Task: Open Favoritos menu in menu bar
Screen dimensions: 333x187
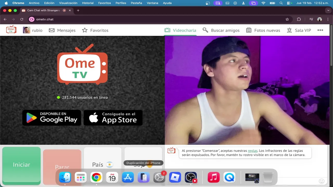Action: [x=105, y=3]
